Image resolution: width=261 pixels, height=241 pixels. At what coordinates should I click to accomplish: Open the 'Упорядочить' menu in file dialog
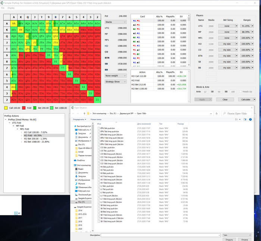pyautogui.click(x=79, y=120)
